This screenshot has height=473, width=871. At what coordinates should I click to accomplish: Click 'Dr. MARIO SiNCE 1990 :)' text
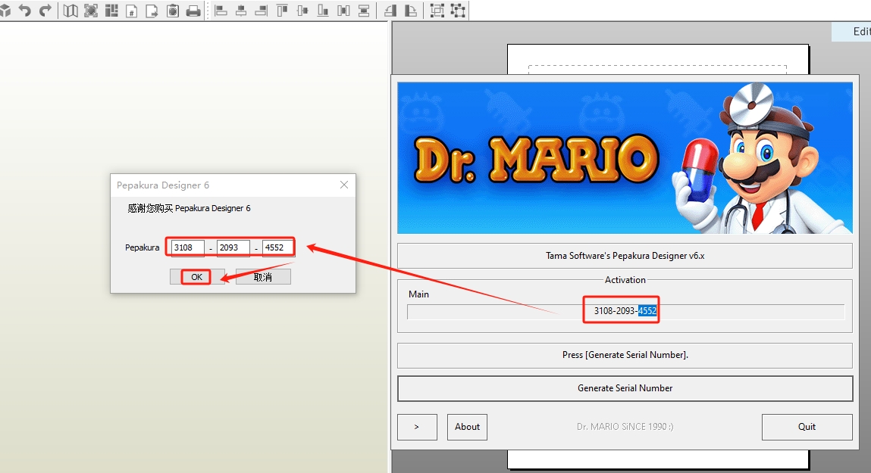pos(625,427)
